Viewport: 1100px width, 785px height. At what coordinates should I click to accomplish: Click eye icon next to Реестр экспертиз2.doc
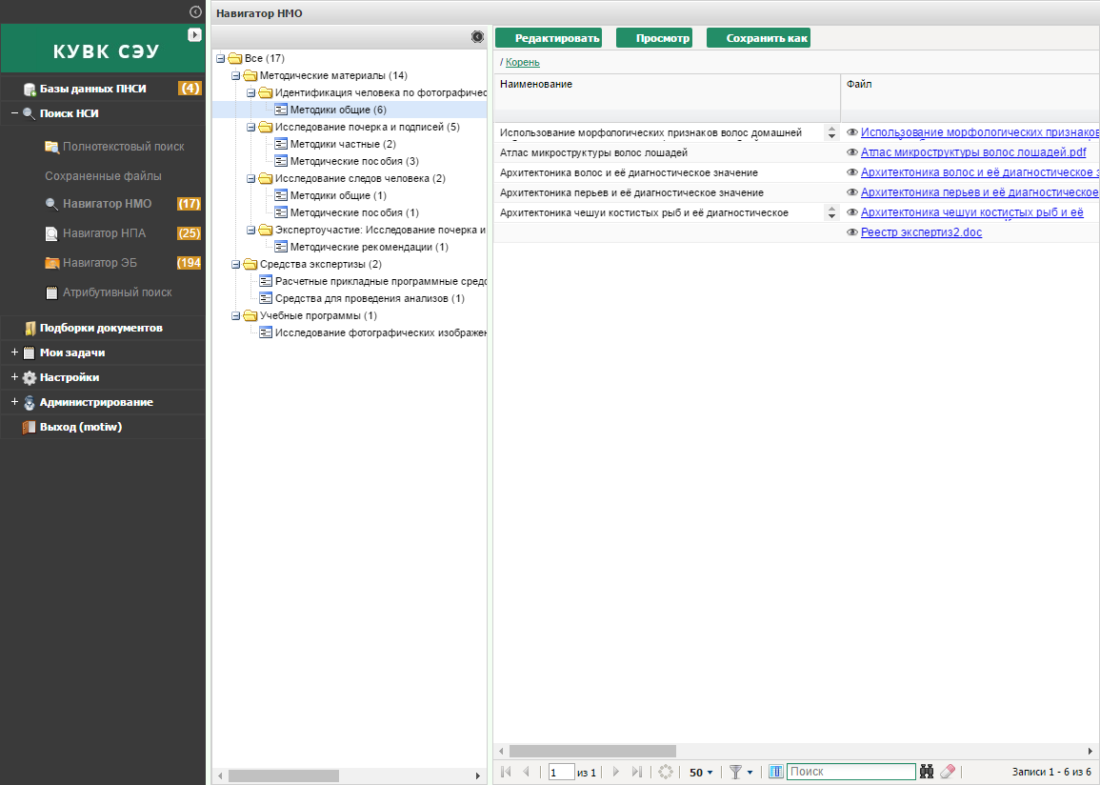(852, 232)
